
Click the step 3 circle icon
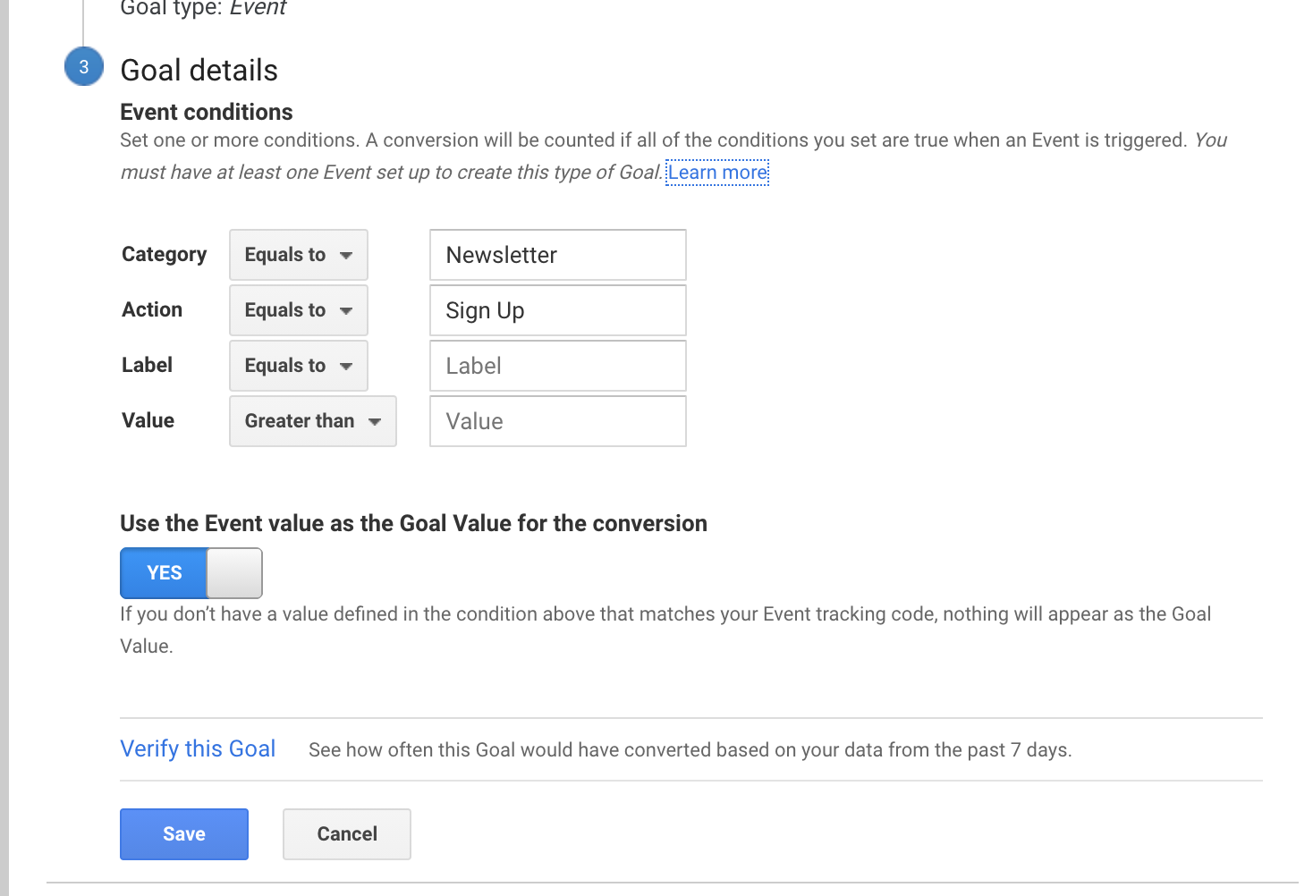tap(84, 67)
